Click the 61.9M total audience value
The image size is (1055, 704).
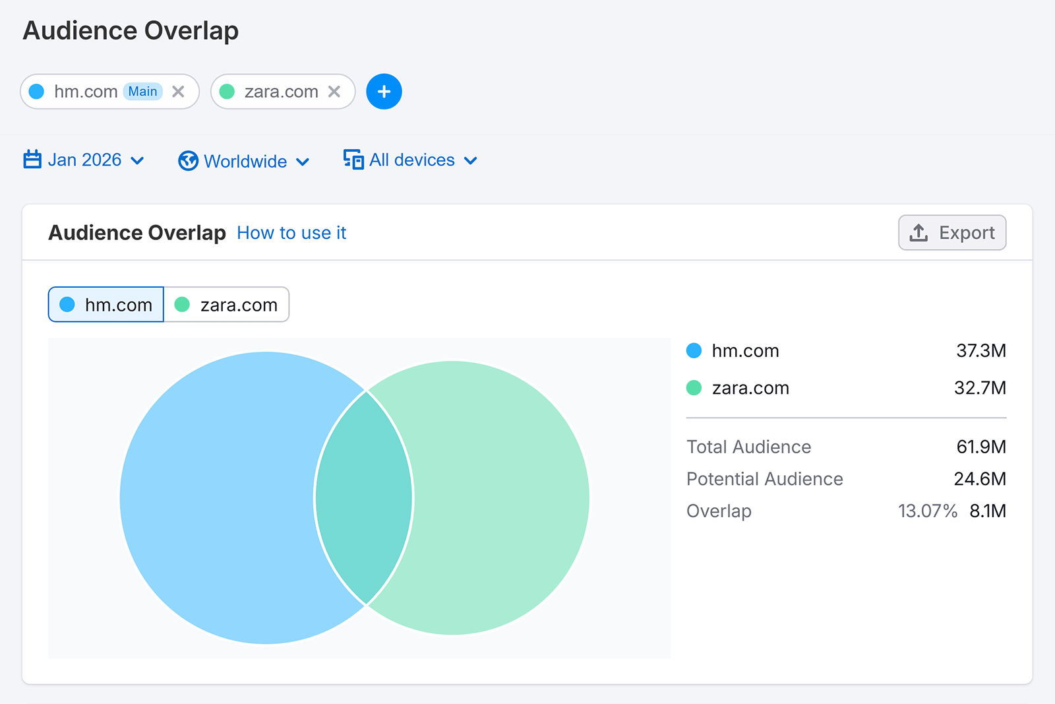(981, 447)
